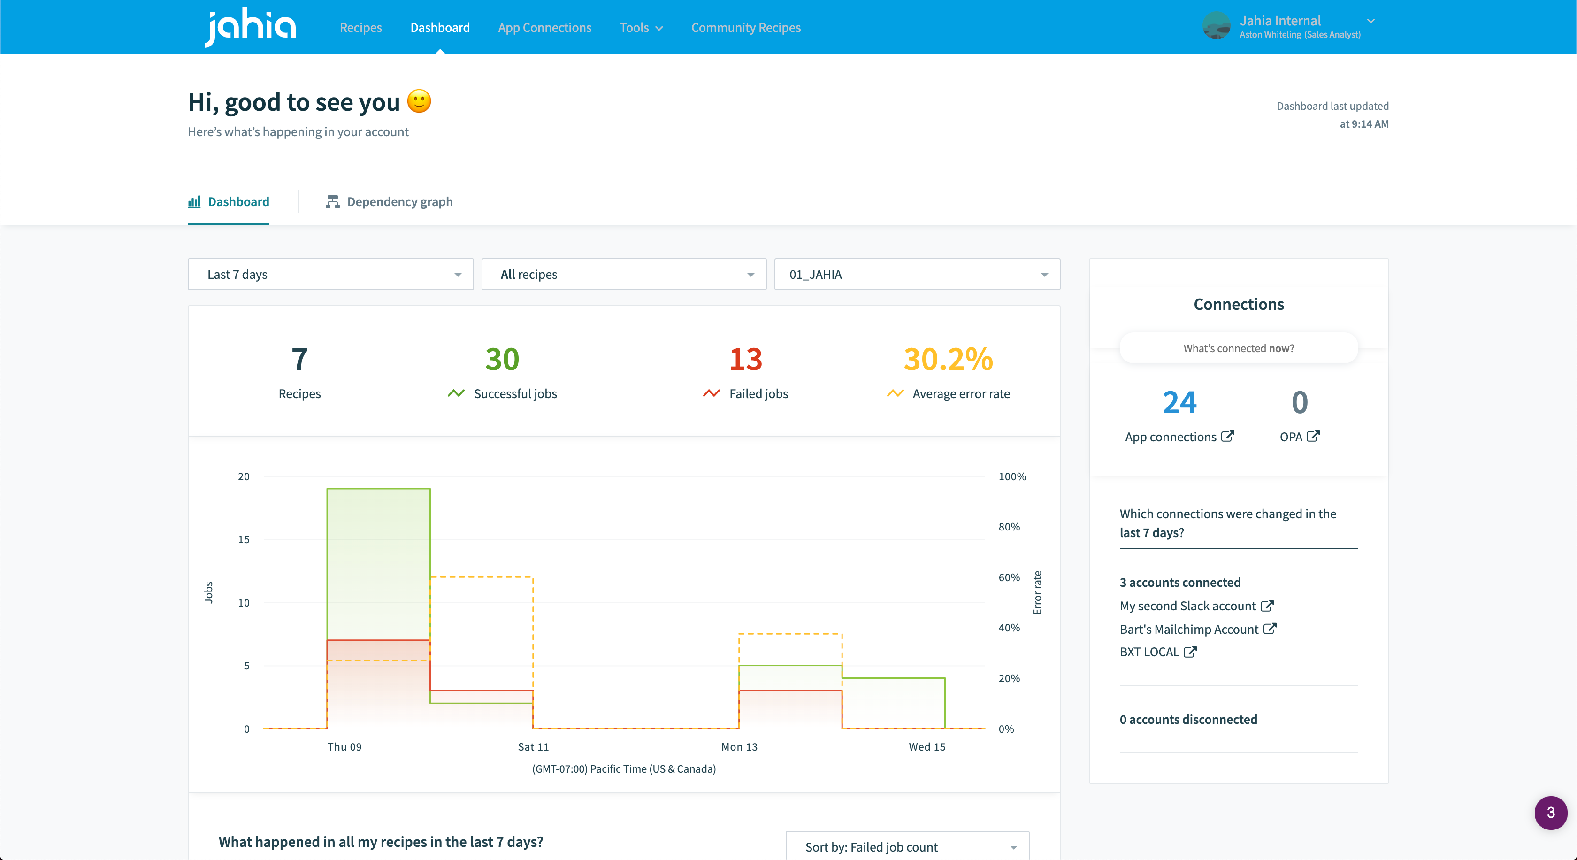Open Bart's Mailchimp Account link icon
This screenshot has height=860, width=1577.
pyautogui.click(x=1270, y=629)
